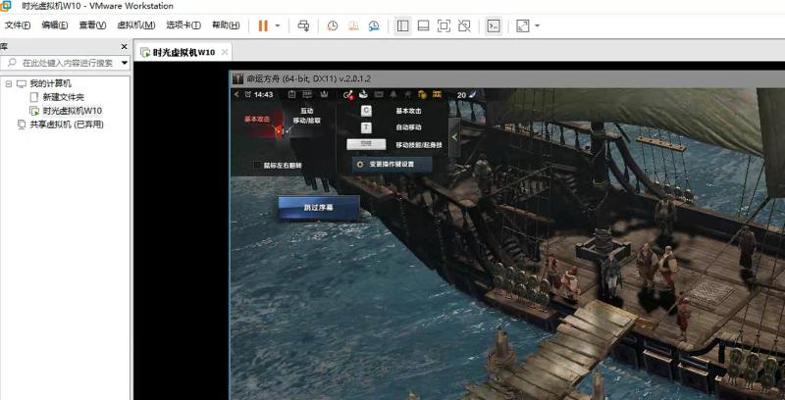
Task: Click the alarm clock icon in game bar
Action: 248,94
